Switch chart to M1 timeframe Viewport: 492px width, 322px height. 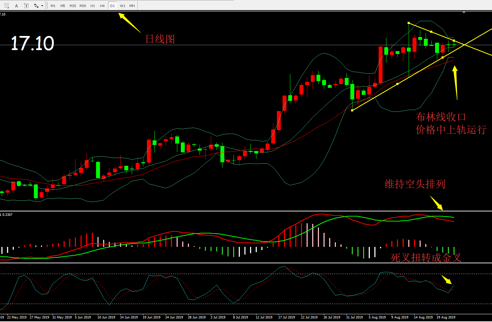tap(53, 6)
